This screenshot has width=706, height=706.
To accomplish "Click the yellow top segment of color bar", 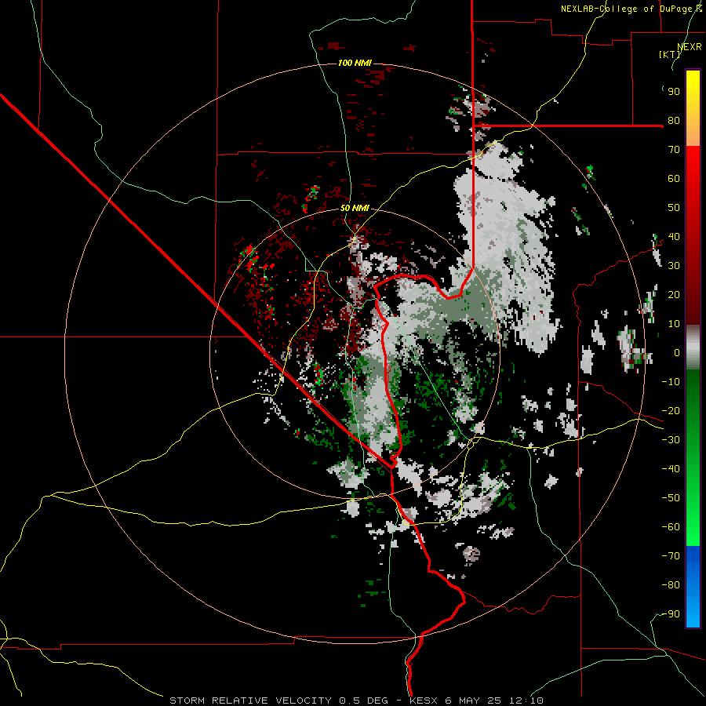I will click(693, 108).
